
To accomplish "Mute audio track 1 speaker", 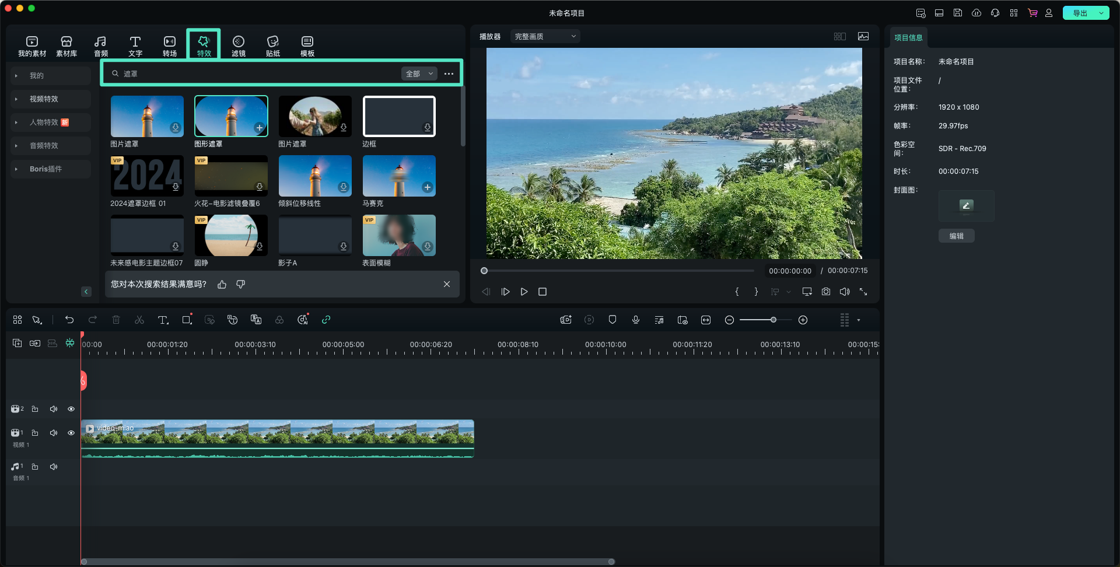I will [54, 467].
